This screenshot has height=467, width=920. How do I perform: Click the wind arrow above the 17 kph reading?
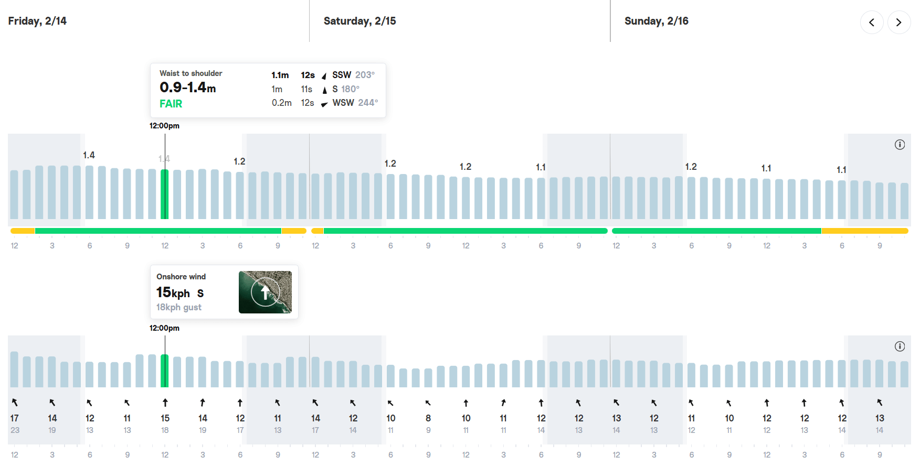pos(15,403)
